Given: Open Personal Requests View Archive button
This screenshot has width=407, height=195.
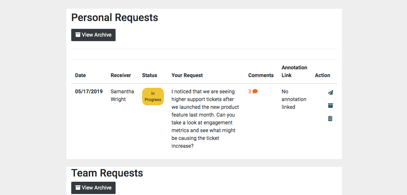Looking at the screenshot, I should pyautogui.click(x=93, y=35).
